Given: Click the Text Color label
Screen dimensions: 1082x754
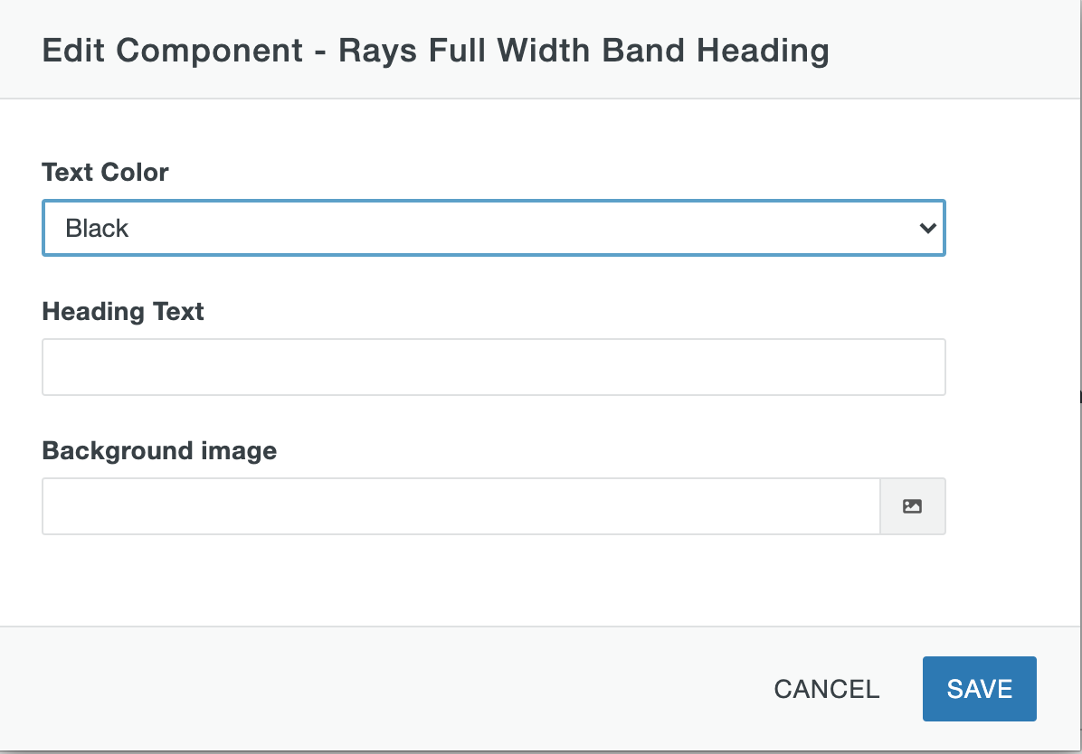Looking at the screenshot, I should click(105, 172).
